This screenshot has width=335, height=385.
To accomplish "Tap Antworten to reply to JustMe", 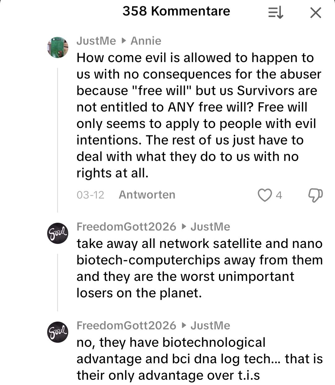I will coord(147,195).
